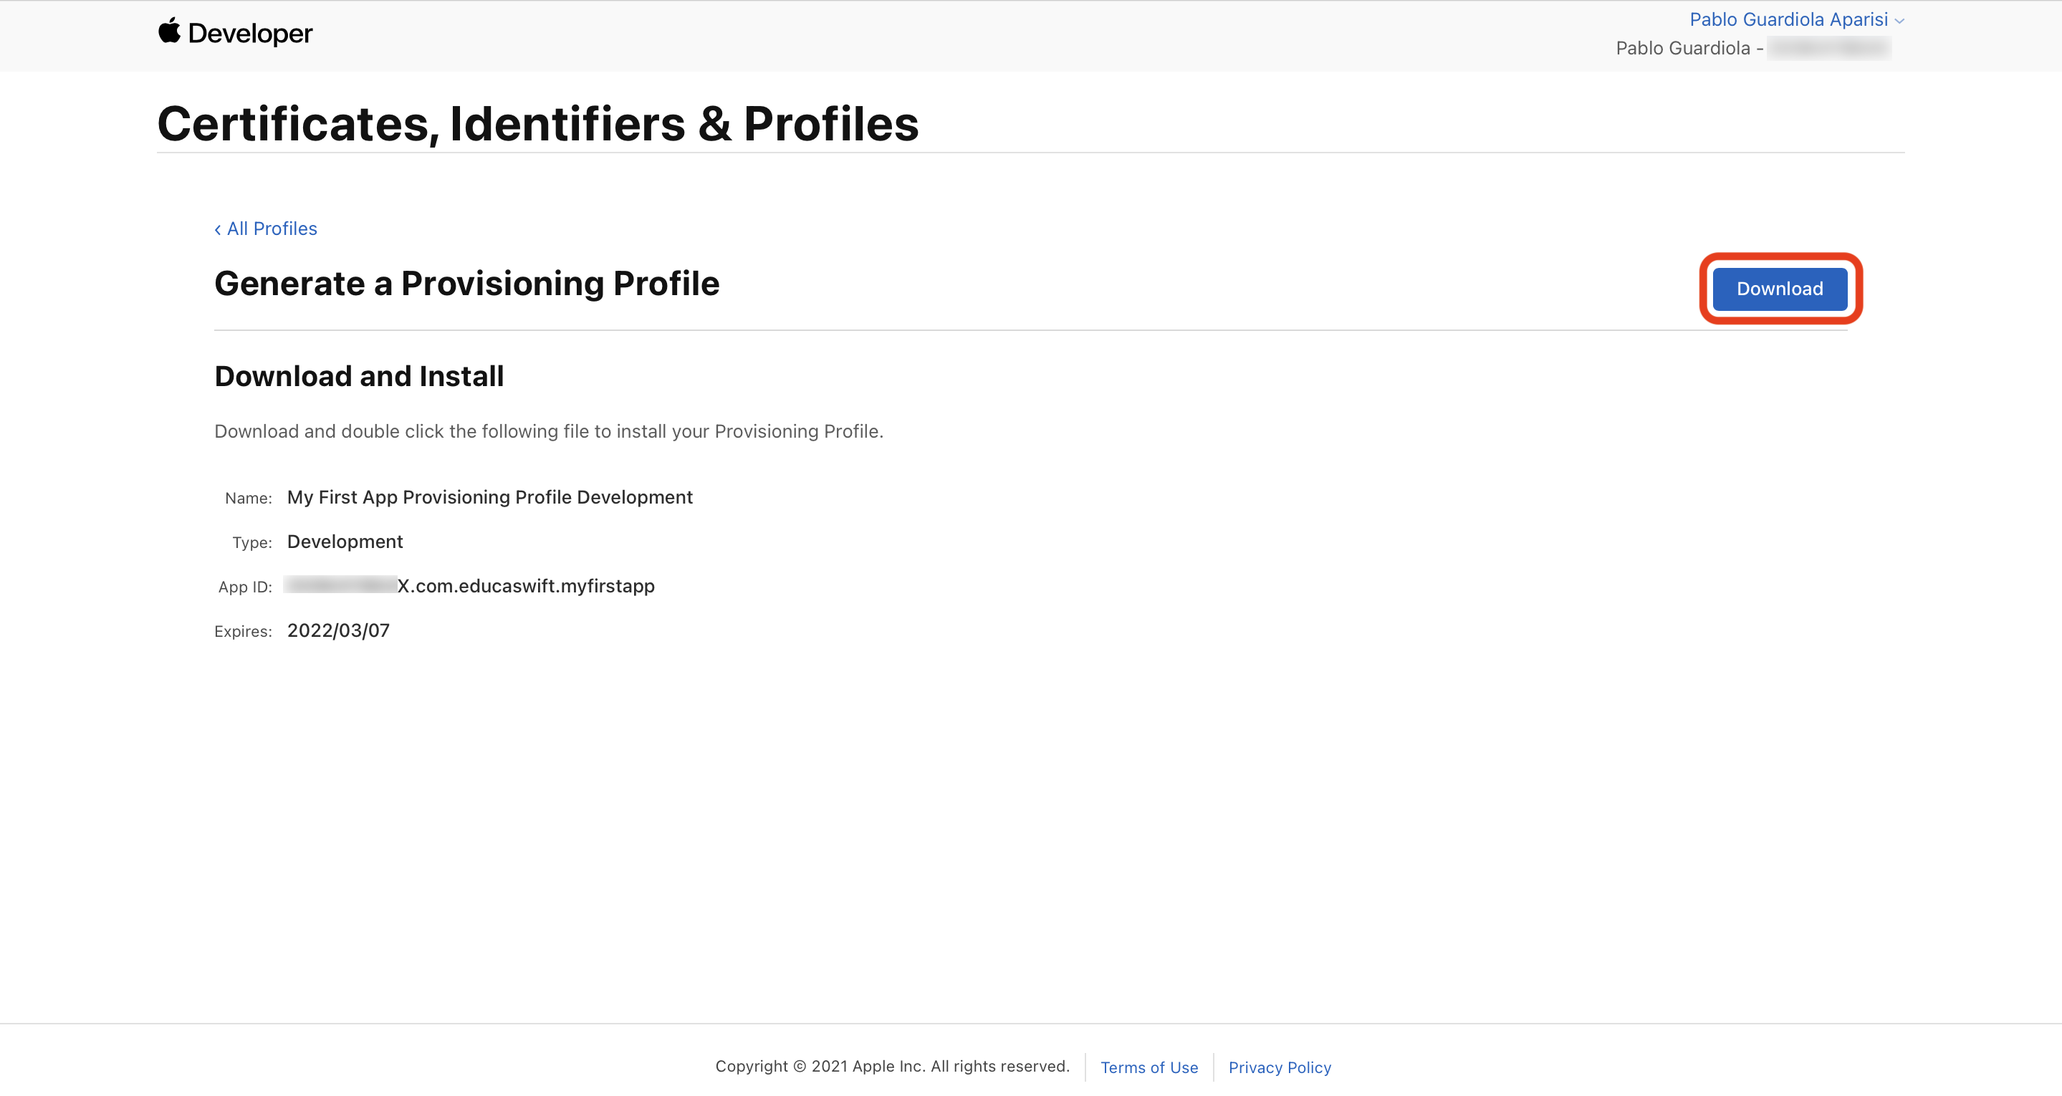Open the Terms of Use link
Screen dimensions: 2062x1096
pos(1149,1067)
